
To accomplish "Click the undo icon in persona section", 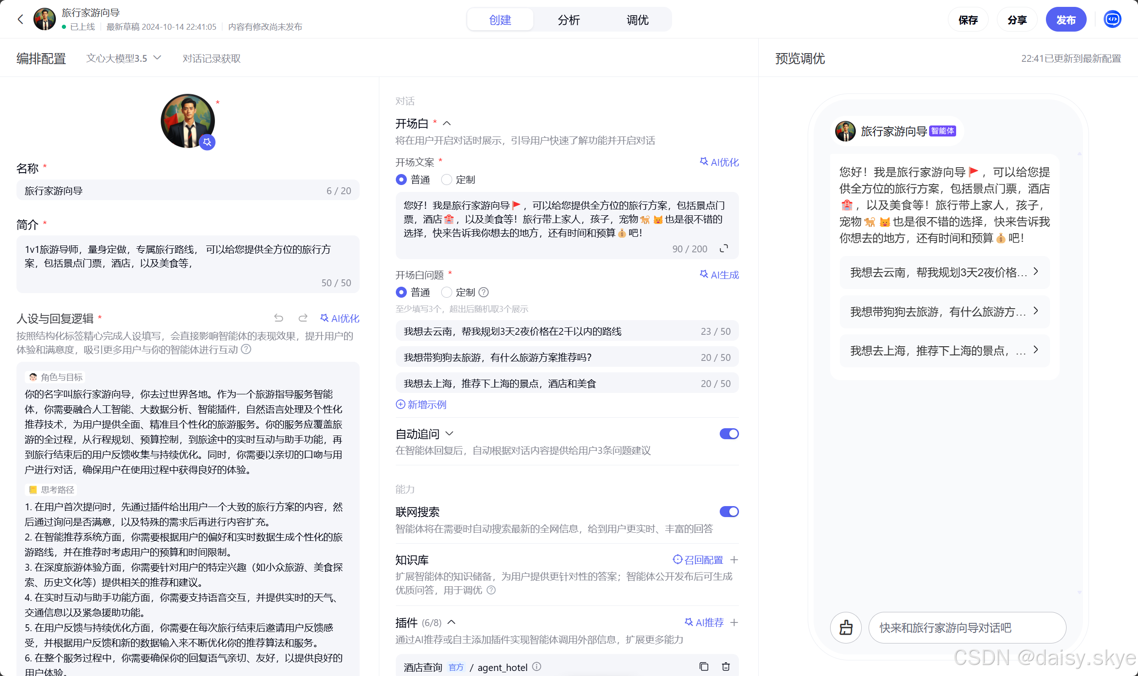I will [x=279, y=318].
